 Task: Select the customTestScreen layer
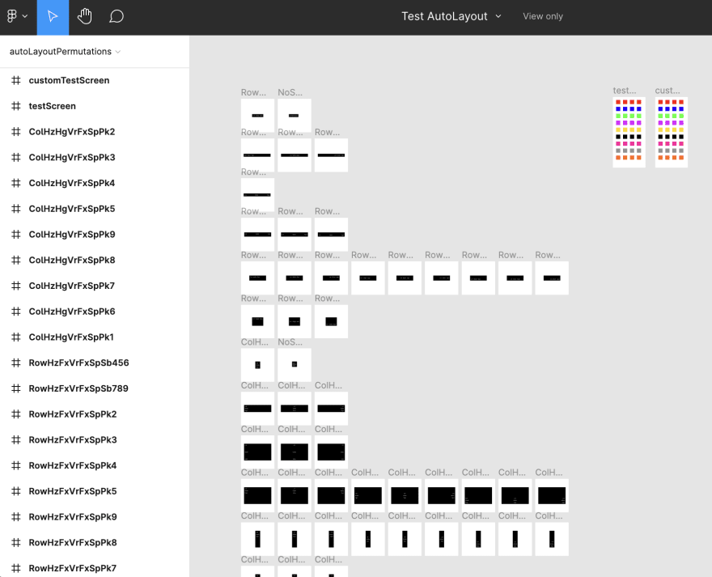(x=95, y=80)
